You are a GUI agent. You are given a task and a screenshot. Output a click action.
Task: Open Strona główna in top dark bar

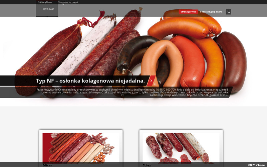45,2
